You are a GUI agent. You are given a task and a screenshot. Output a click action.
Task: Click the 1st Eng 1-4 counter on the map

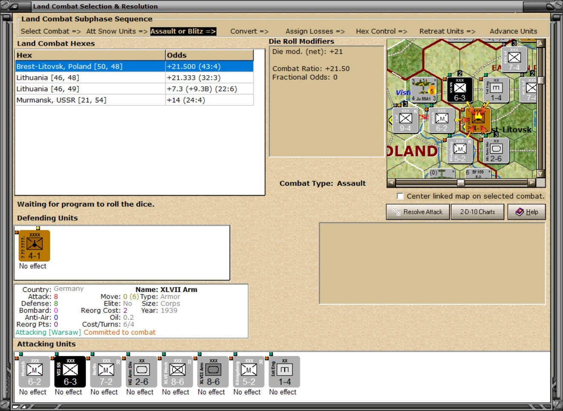click(x=496, y=90)
